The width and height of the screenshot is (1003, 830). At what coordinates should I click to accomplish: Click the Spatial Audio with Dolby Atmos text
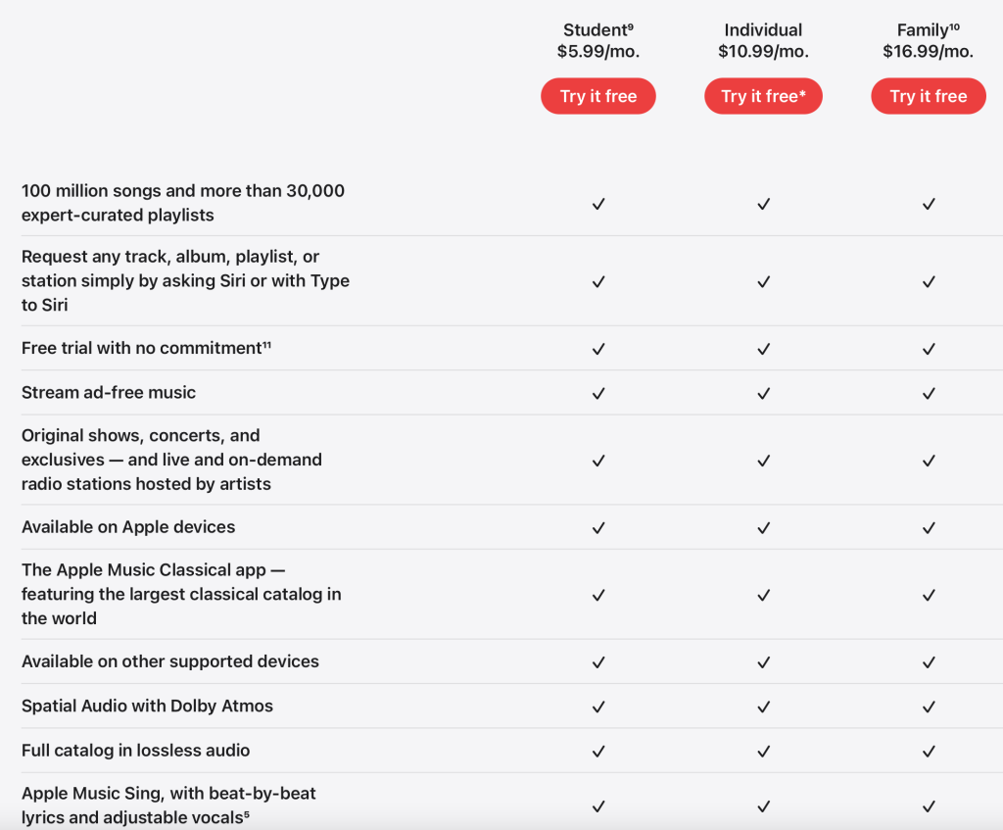147,706
